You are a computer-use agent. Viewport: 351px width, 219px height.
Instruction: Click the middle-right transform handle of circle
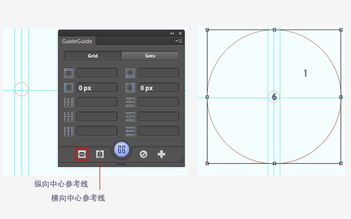pyautogui.click(x=340, y=97)
